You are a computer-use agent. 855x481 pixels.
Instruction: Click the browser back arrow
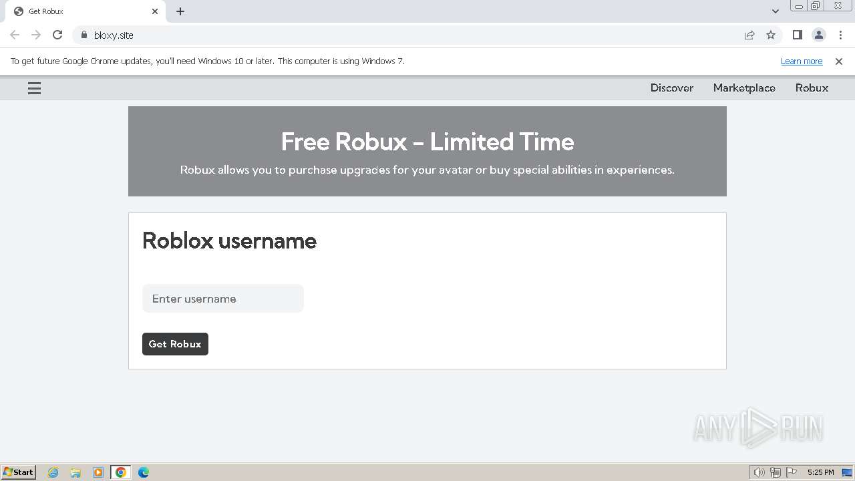(15, 35)
